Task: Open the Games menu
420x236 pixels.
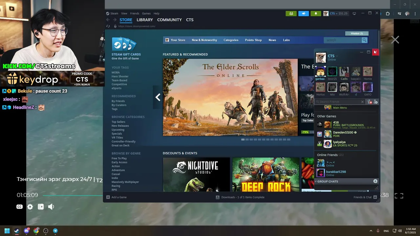Action: click(146, 13)
